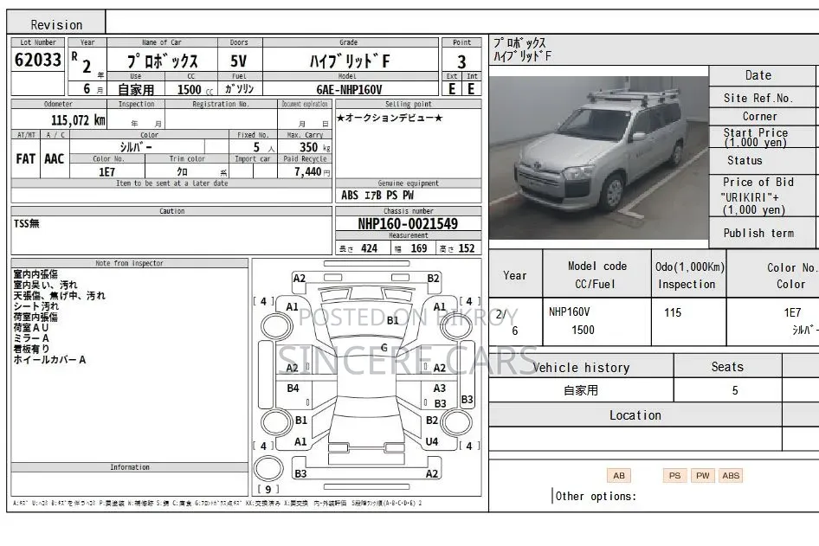Select the genuine equipment line ABS エアB PS PW

(377, 196)
